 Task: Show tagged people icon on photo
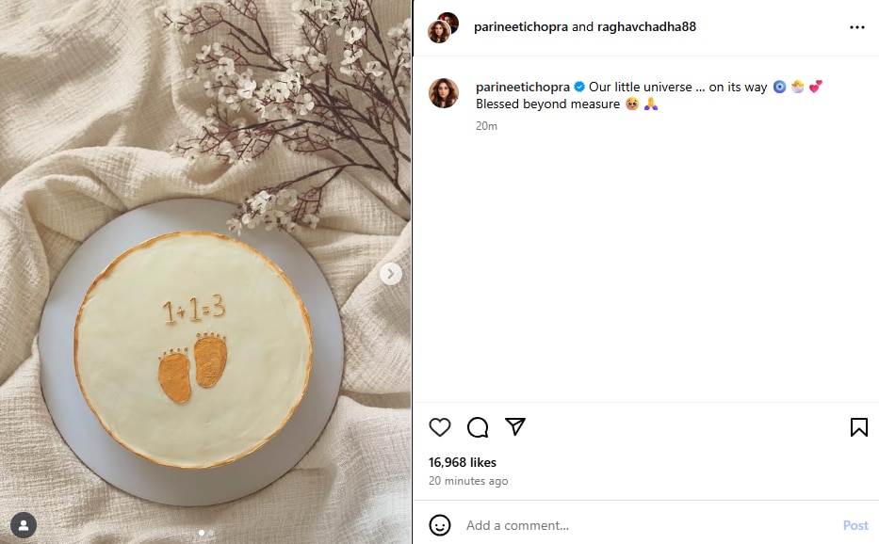[x=24, y=525]
